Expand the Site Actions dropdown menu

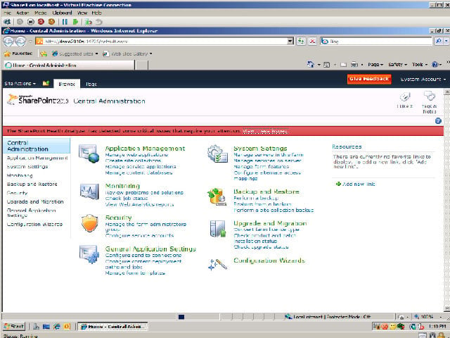(20, 84)
